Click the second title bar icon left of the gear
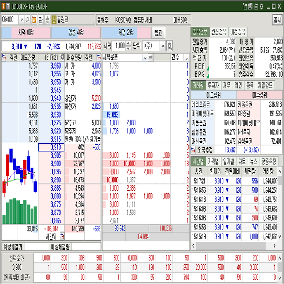The width and height of the screenshot is (284, 284). click(251, 6)
